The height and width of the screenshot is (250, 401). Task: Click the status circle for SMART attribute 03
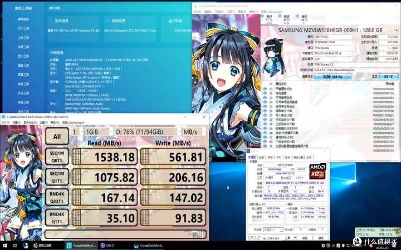coord(265,98)
